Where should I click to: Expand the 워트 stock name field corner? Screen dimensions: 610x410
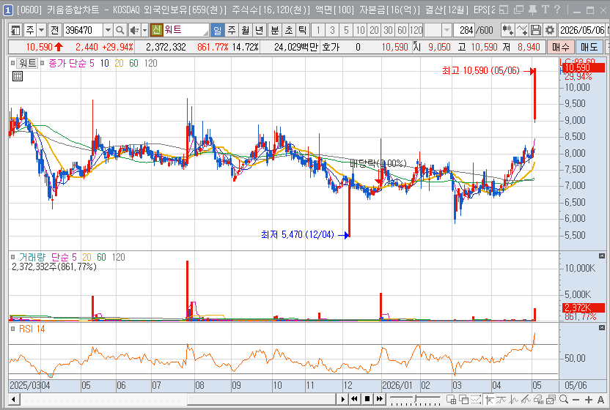(x=205, y=33)
